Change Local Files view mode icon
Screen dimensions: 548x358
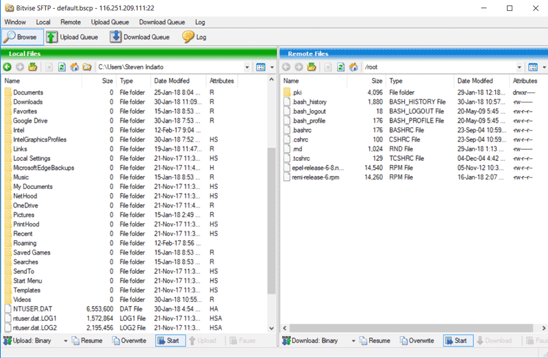(261, 67)
